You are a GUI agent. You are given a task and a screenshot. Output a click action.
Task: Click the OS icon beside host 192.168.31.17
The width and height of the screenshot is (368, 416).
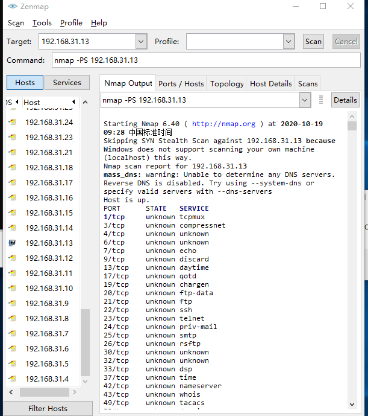pos(12,183)
